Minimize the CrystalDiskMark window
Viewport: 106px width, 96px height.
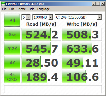point(94,4)
